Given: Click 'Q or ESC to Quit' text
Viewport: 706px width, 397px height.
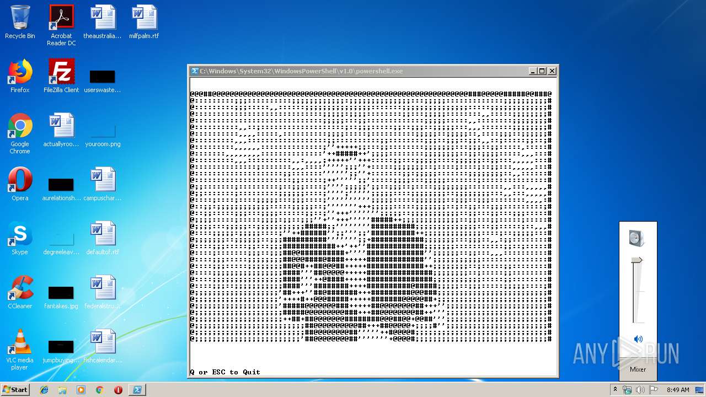Looking at the screenshot, I should tap(225, 372).
